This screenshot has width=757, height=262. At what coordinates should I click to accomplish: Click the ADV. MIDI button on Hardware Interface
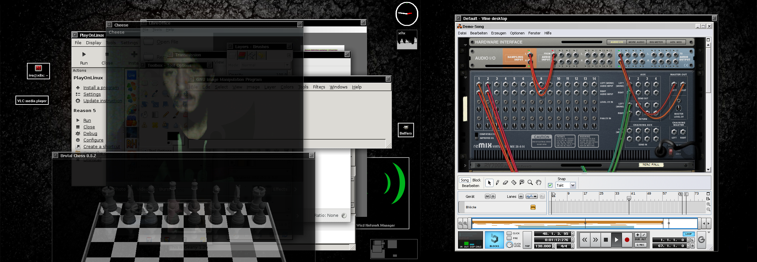[x=676, y=42]
